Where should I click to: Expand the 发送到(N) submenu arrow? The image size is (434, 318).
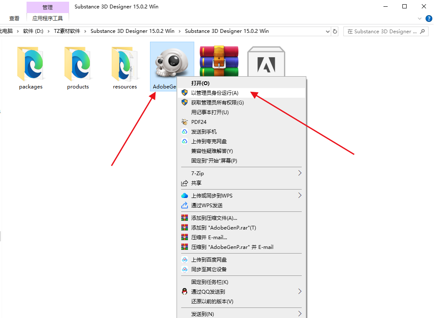(x=300, y=313)
